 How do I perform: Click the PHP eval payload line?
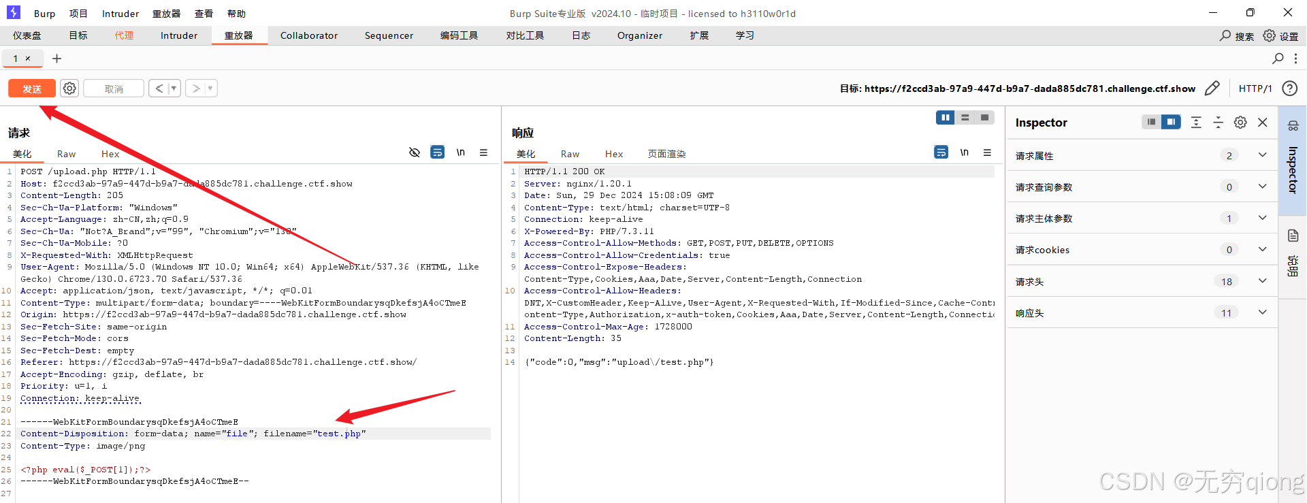tap(86, 470)
